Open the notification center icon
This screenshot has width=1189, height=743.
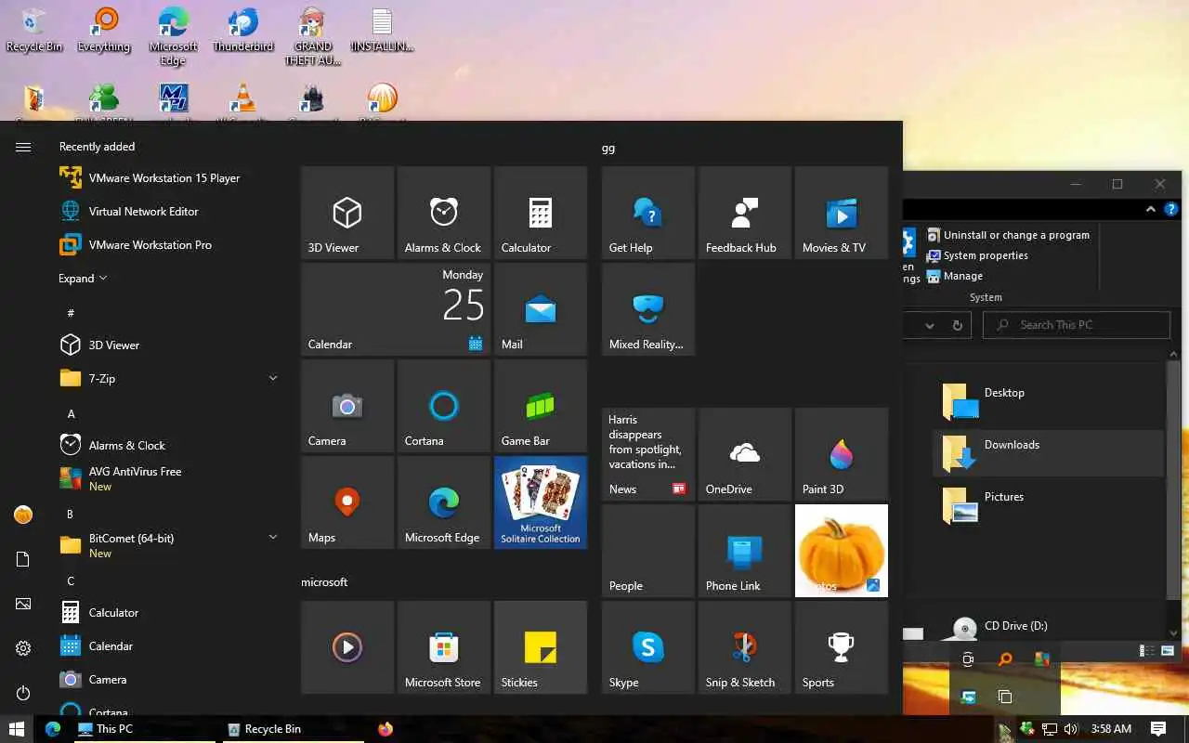click(x=1158, y=729)
